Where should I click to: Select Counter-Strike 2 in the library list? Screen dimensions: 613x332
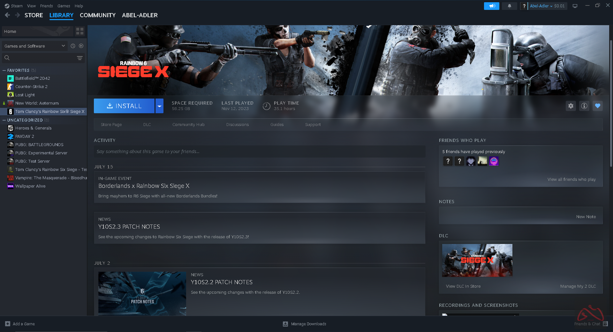pos(31,87)
